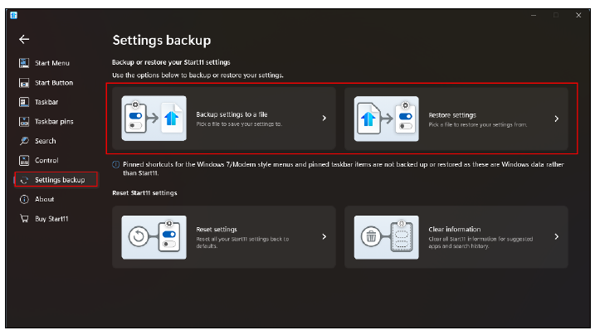Switch to the Taskbar section
This screenshot has width=595, height=335.
46,102
